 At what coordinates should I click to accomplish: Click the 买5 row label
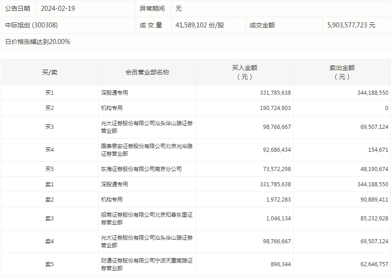pos(50,169)
